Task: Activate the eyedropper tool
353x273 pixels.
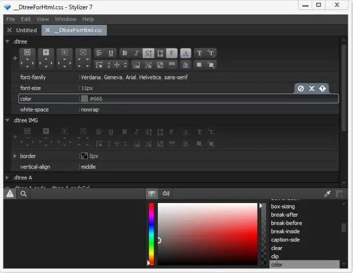Action: (x=328, y=194)
